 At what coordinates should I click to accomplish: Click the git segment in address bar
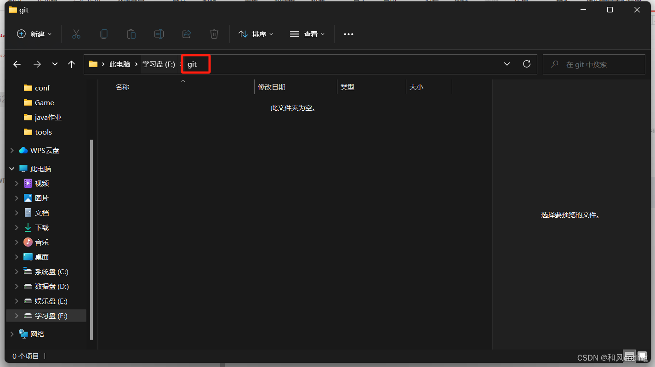pos(192,64)
